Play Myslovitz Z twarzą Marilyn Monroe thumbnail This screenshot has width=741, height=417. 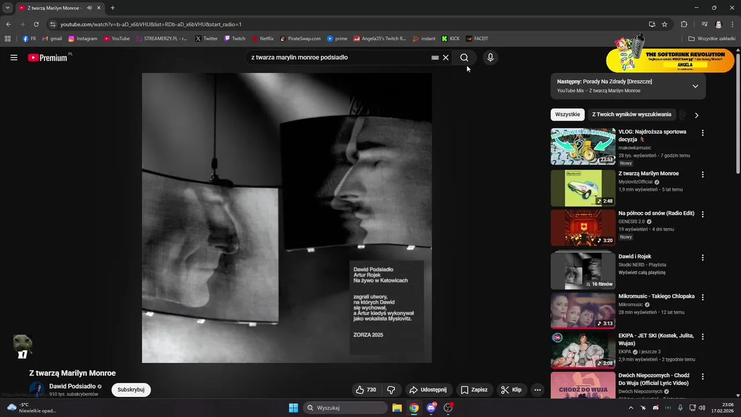coord(583,188)
